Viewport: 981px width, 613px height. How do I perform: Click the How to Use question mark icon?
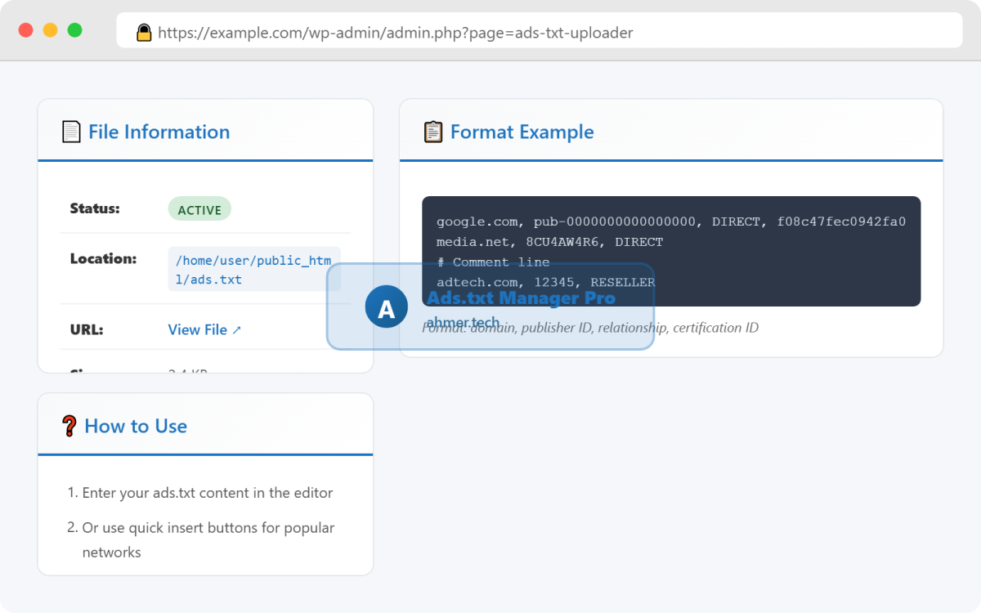click(x=69, y=425)
